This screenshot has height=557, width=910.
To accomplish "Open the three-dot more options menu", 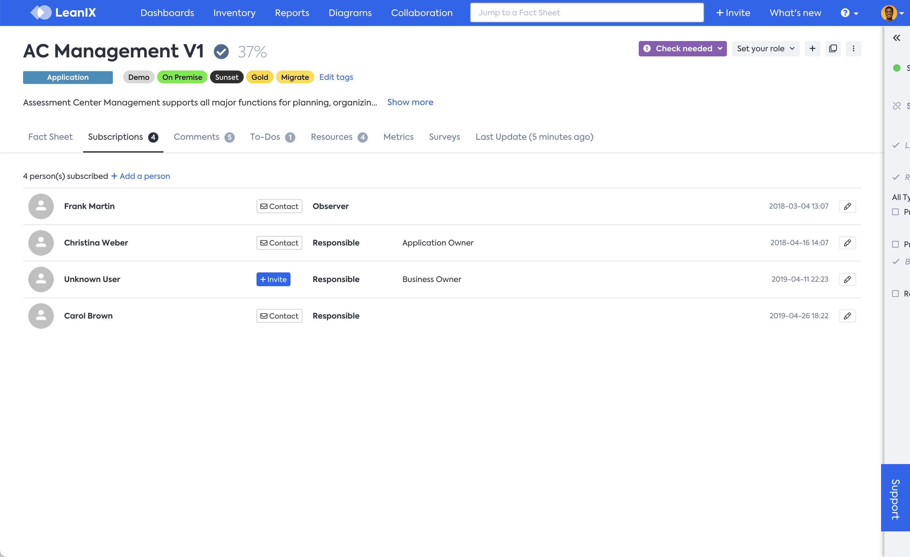I will 853,49.
